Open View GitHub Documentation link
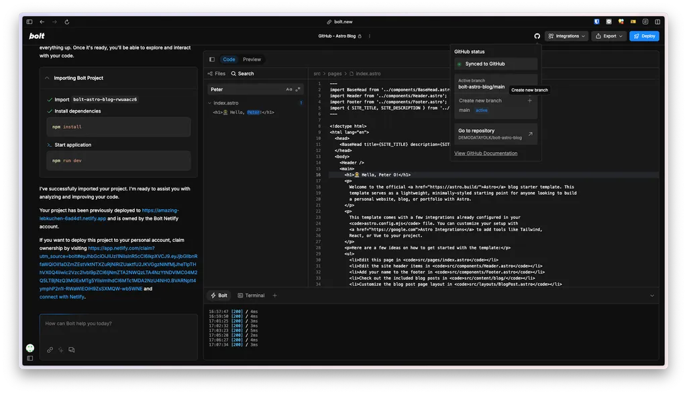This screenshot has height=394, width=687. click(486, 153)
